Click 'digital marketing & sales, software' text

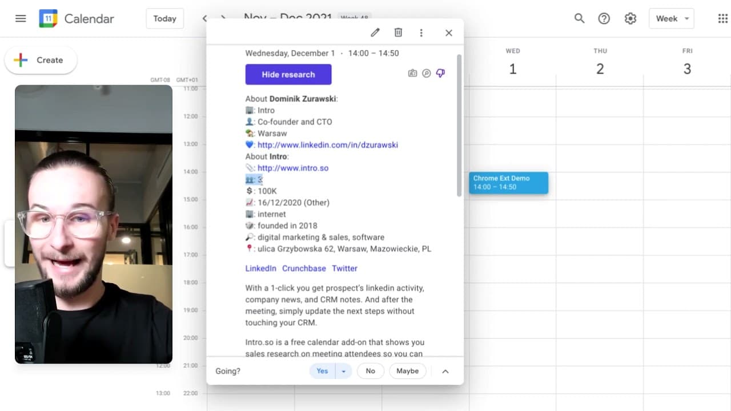point(321,237)
